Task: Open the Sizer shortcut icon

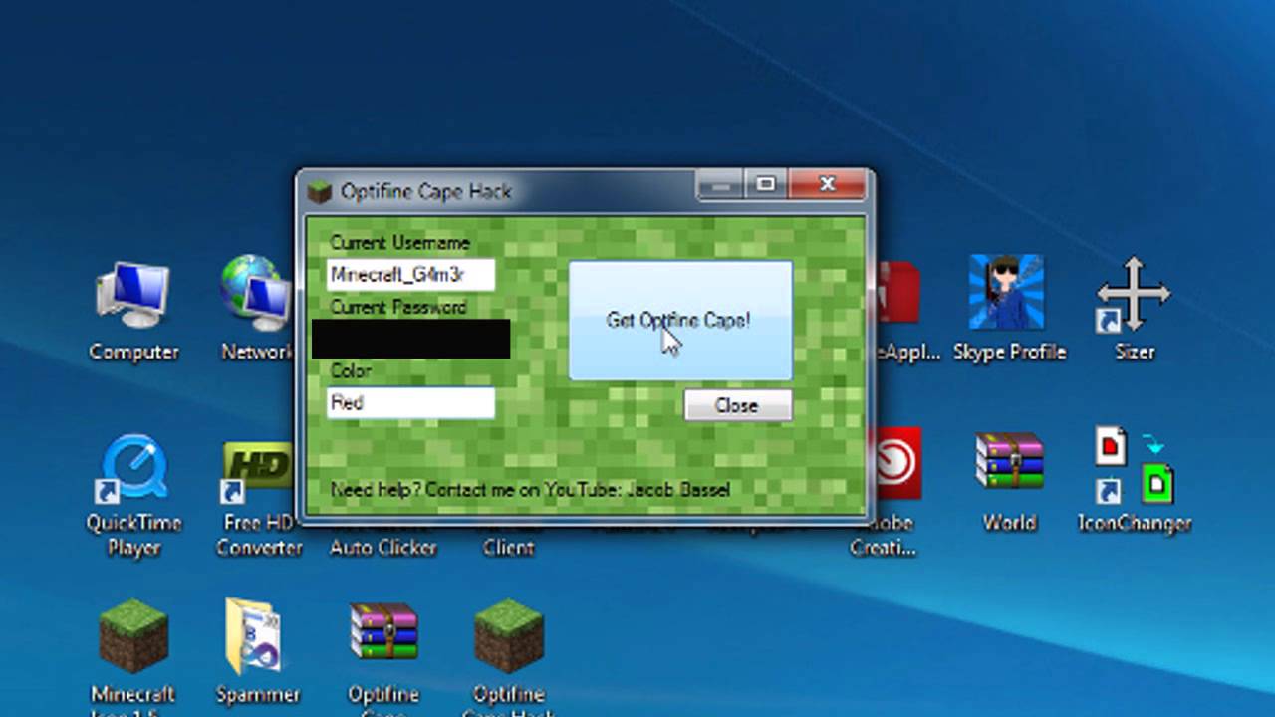Action: click(1133, 295)
